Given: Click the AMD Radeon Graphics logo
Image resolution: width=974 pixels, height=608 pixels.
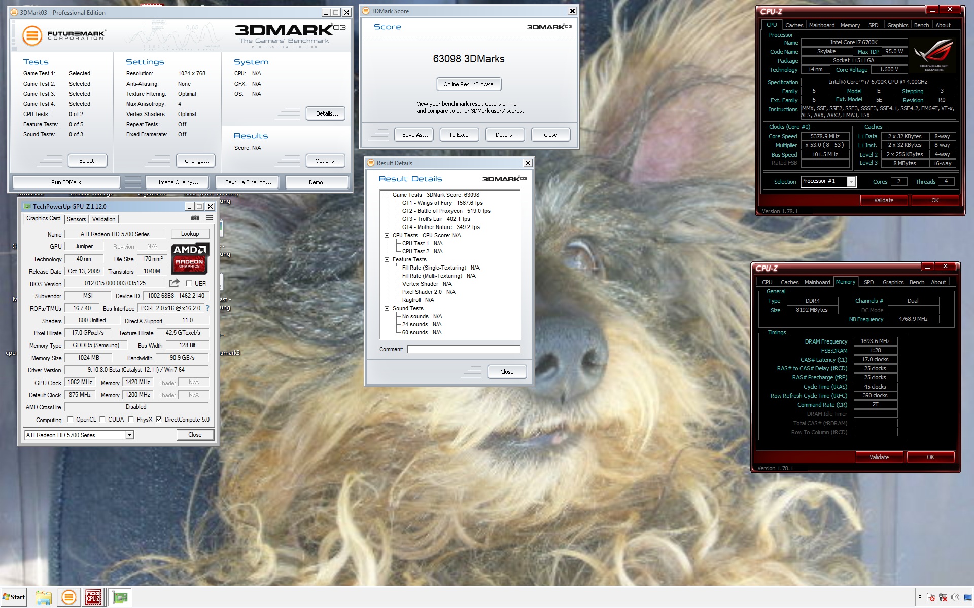Looking at the screenshot, I should pyautogui.click(x=190, y=258).
